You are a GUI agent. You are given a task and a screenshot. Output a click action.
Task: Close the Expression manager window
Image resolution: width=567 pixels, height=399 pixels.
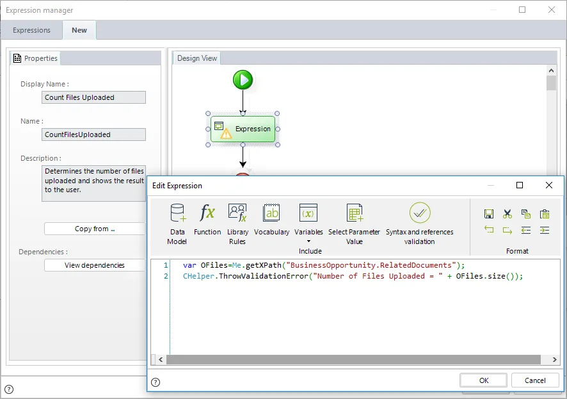(x=552, y=10)
